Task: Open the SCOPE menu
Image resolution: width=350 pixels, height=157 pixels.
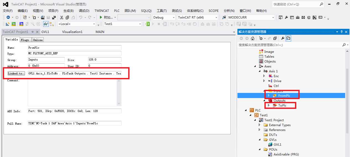Action: click(x=214, y=11)
